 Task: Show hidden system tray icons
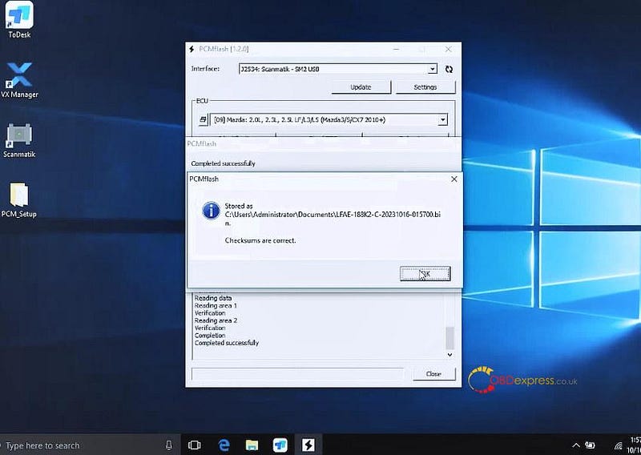[575, 445]
